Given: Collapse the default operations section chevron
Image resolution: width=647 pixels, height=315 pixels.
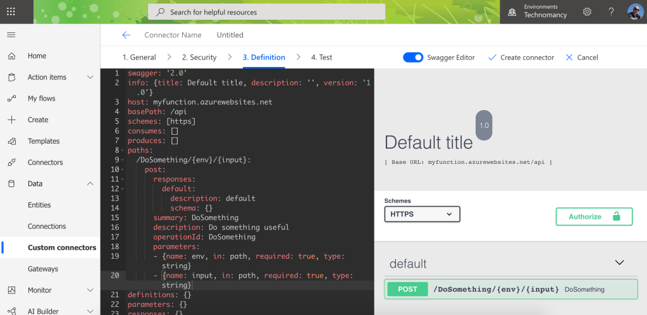Looking at the screenshot, I should point(619,262).
